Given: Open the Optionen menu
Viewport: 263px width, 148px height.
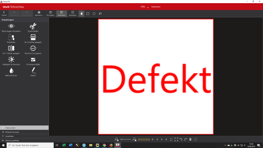Looking at the screenshot, I should coord(156,7).
